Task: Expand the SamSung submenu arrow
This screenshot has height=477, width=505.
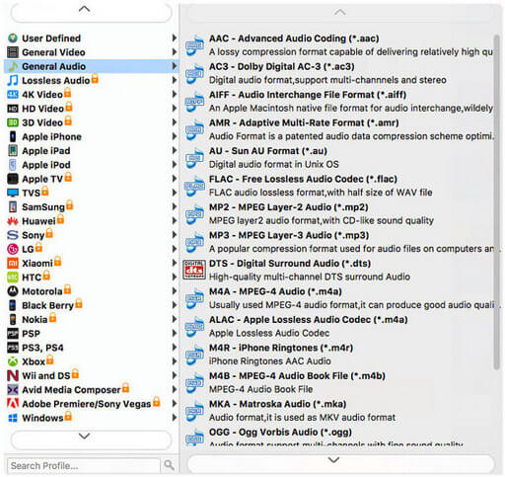Action: click(x=175, y=206)
